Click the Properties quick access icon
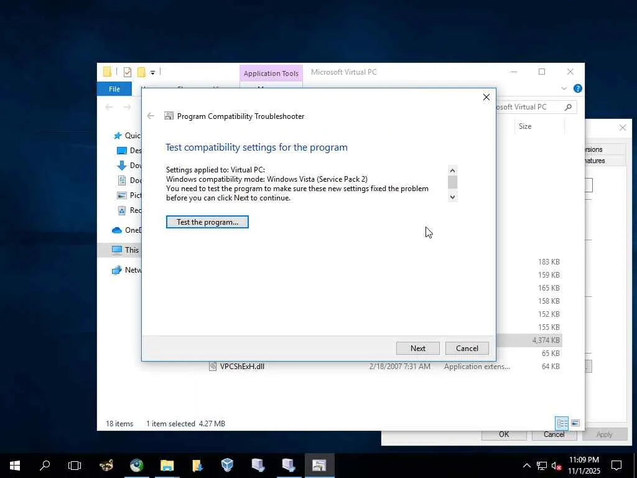Viewport: 637px width, 478px height. (x=128, y=72)
